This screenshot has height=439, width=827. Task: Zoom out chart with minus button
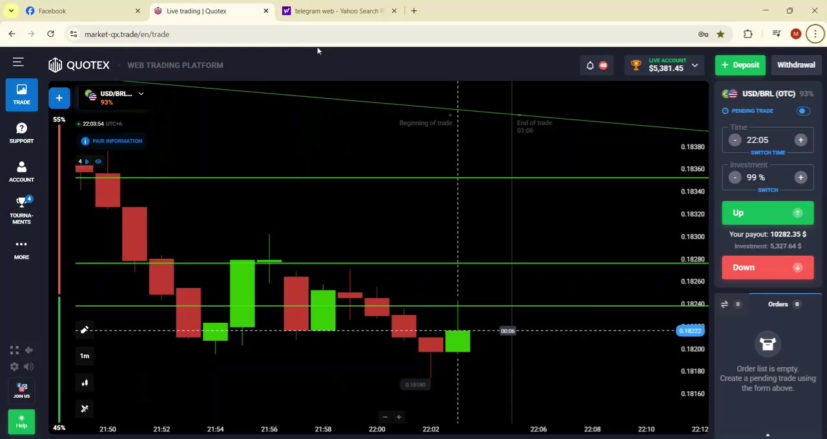(x=384, y=417)
